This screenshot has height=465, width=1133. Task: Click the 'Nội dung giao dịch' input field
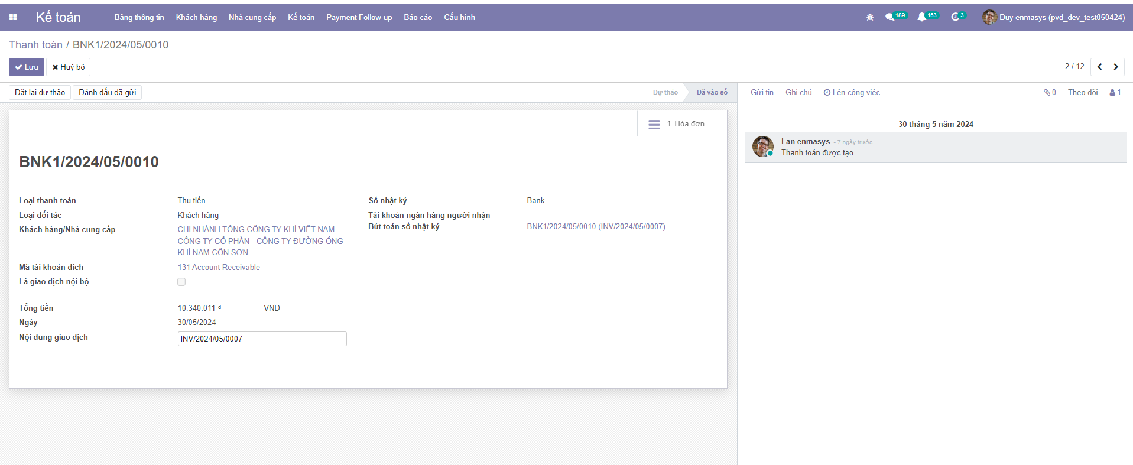click(x=262, y=339)
